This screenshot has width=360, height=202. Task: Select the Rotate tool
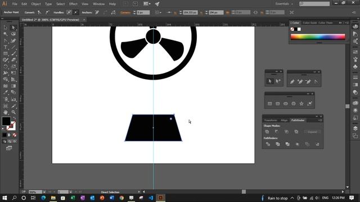coord(6,67)
